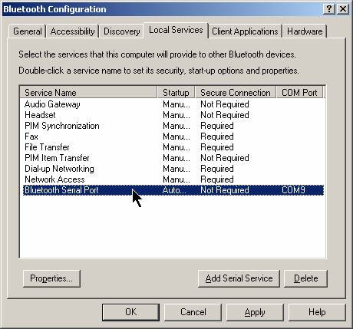
Task: Click the Startup column header
Action: point(176,92)
